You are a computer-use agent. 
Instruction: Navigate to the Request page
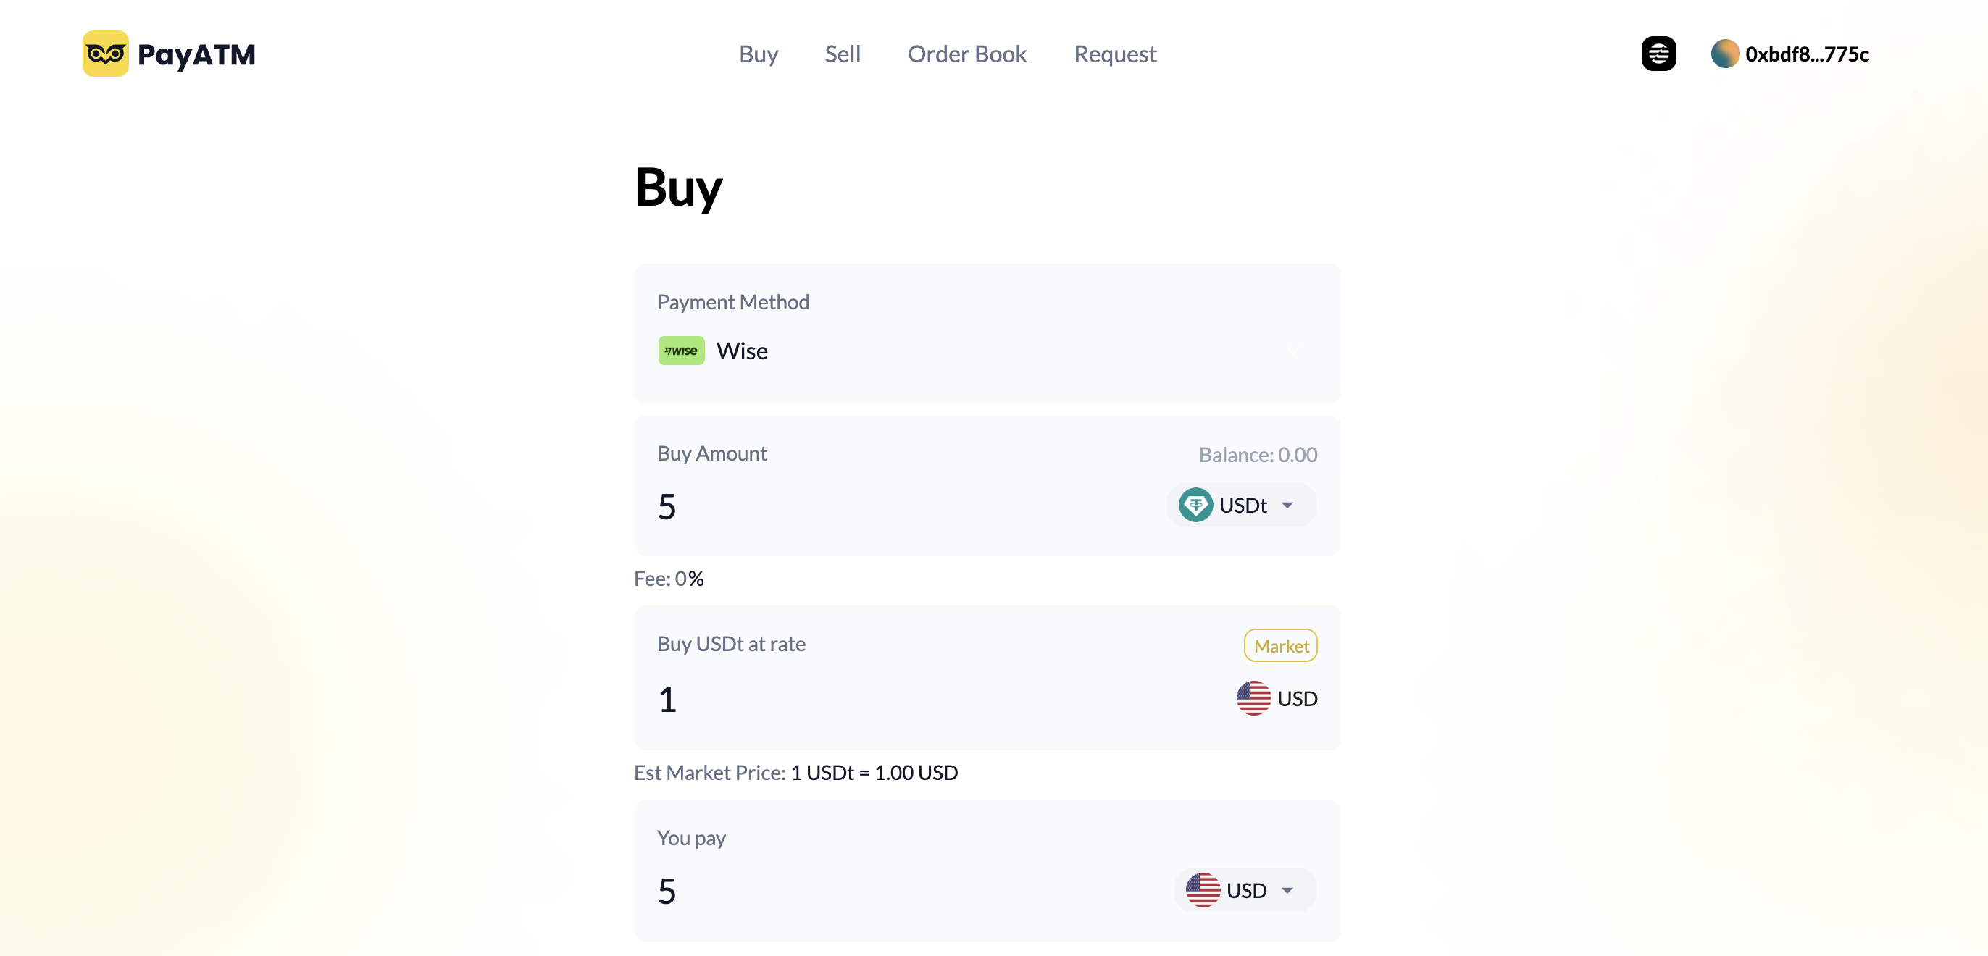click(x=1114, y=54)
